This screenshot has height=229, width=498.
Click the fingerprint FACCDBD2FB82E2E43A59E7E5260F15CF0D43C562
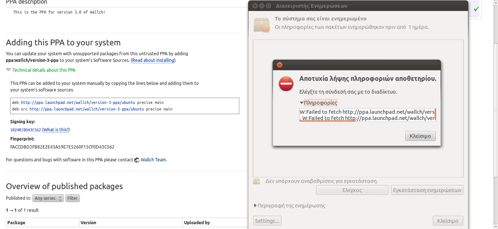pyautogui.click(x=62, y=147)
